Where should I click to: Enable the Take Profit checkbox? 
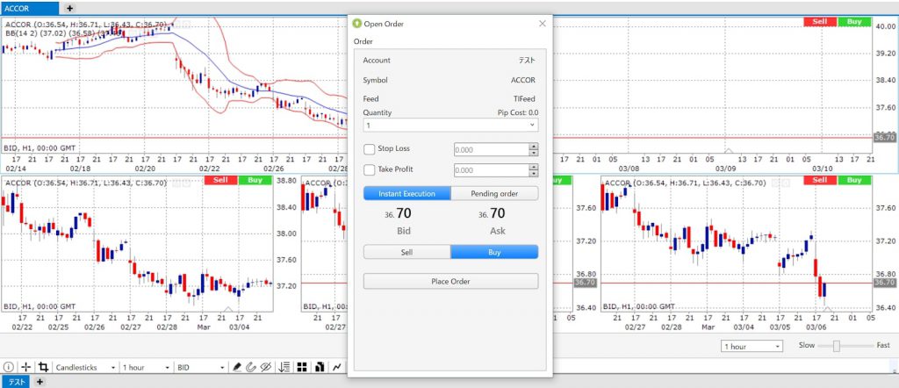pyautogui.click(x=370, y=170)
